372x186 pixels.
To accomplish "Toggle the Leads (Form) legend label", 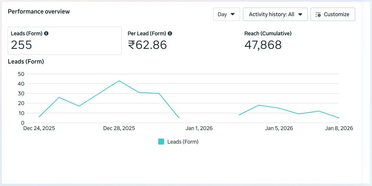I will click(183, 142).
